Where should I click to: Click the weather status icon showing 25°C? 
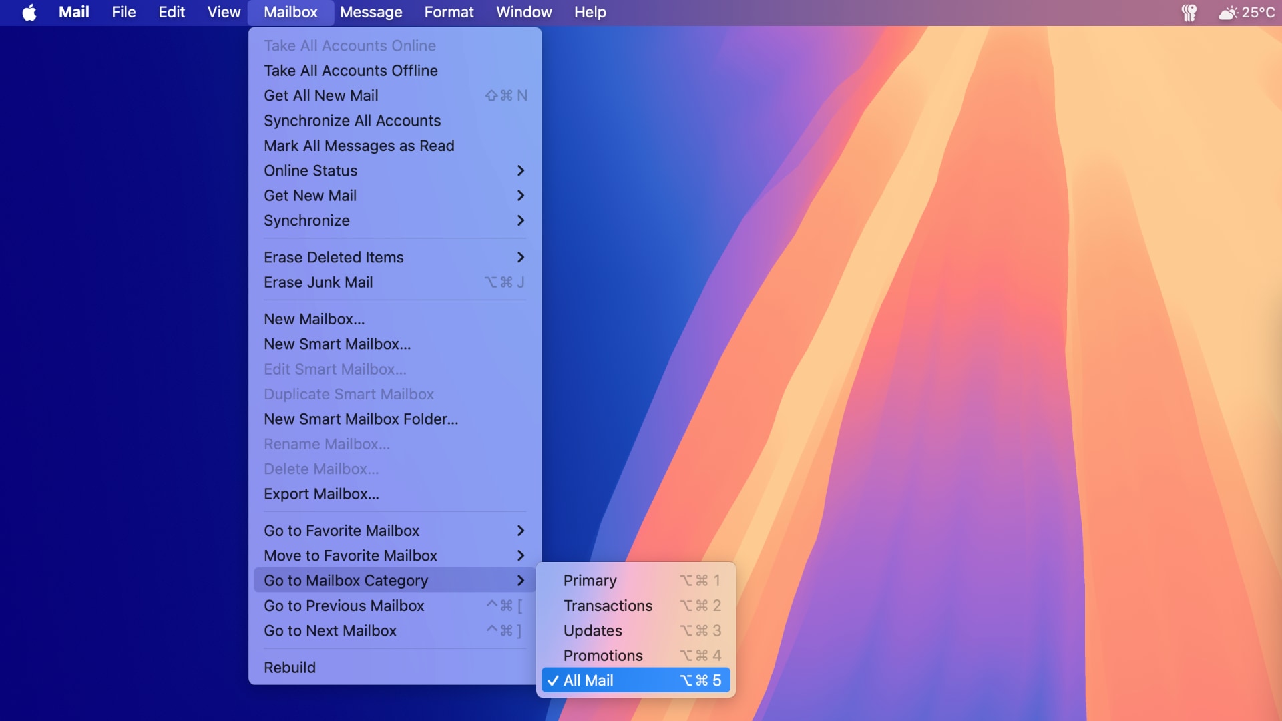tap(1246, 13)
